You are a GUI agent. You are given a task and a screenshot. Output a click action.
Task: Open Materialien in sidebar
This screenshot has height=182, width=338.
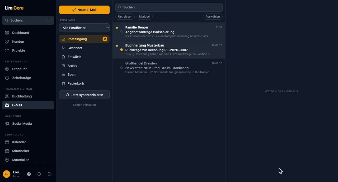(28, 160)
